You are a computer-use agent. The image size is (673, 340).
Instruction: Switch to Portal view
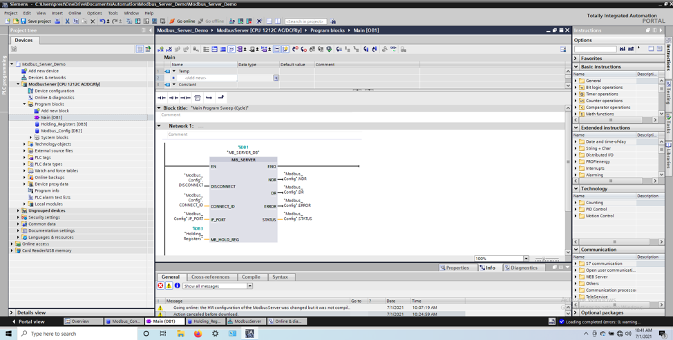point(28,321)
